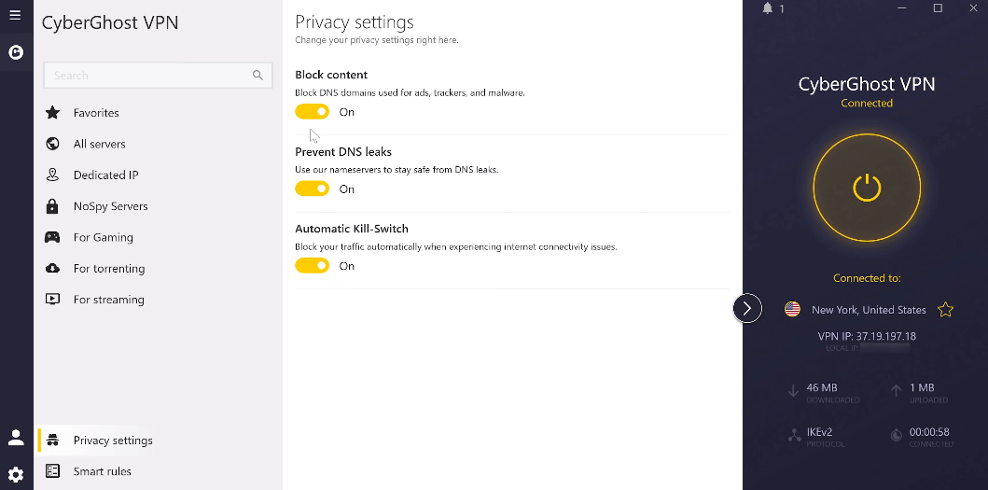Collapse the panel with the arrow chevron
This screenshot has height=490, width=988.
pos(747,308)
